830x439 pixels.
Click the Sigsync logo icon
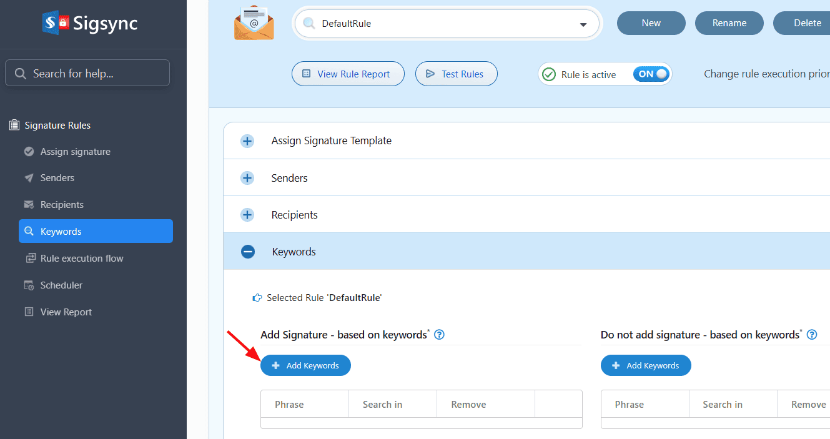56,23
